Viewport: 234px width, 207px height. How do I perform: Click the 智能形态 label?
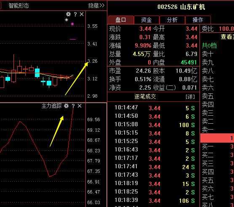coord(19,5)
